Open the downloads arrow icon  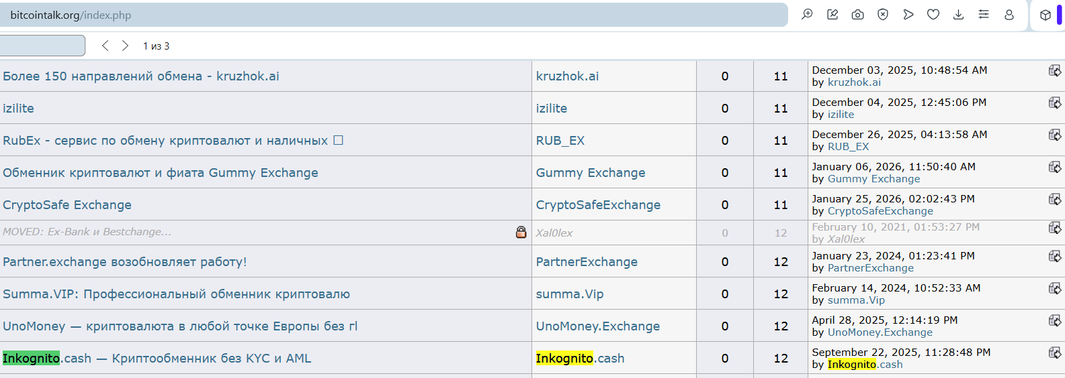coord(958,14)
